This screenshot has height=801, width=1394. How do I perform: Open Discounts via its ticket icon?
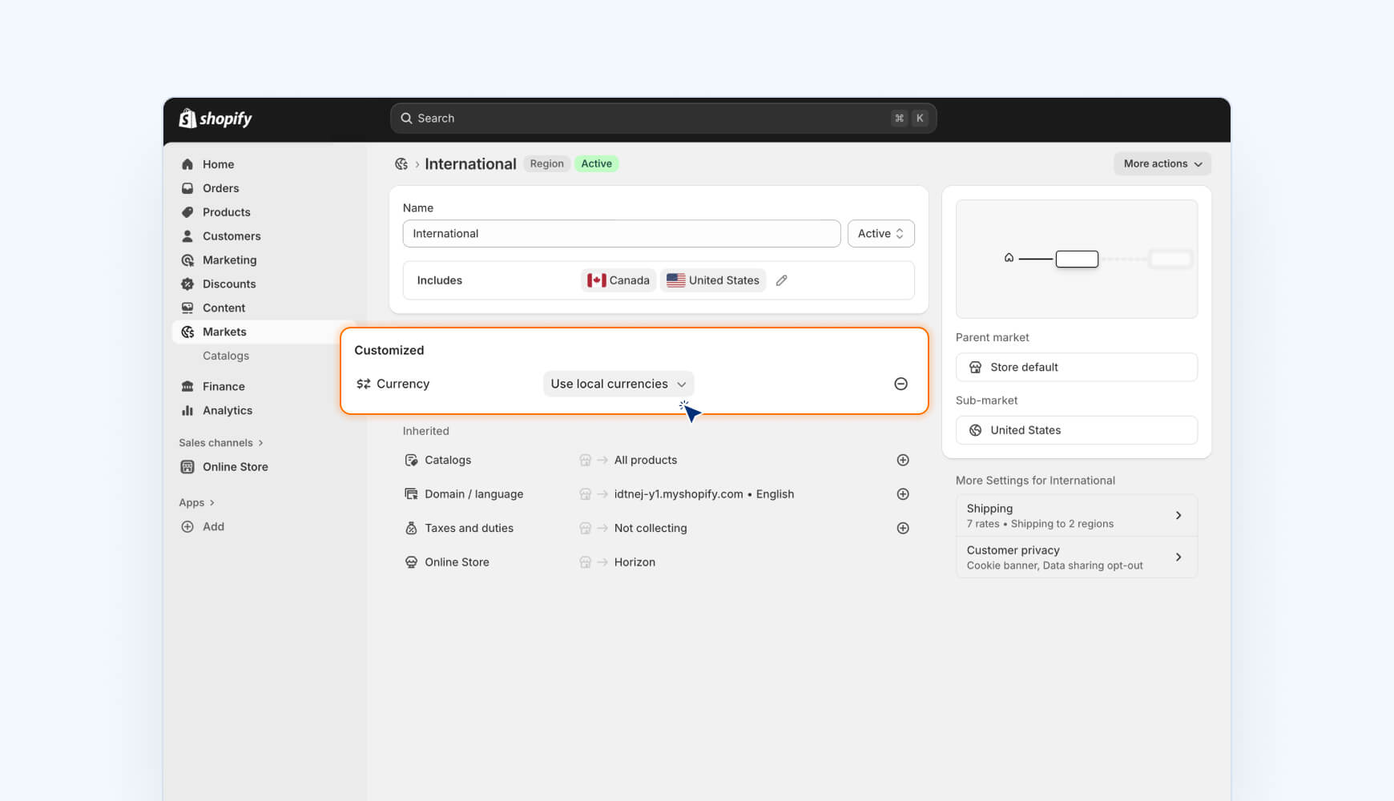coord(187,284)
